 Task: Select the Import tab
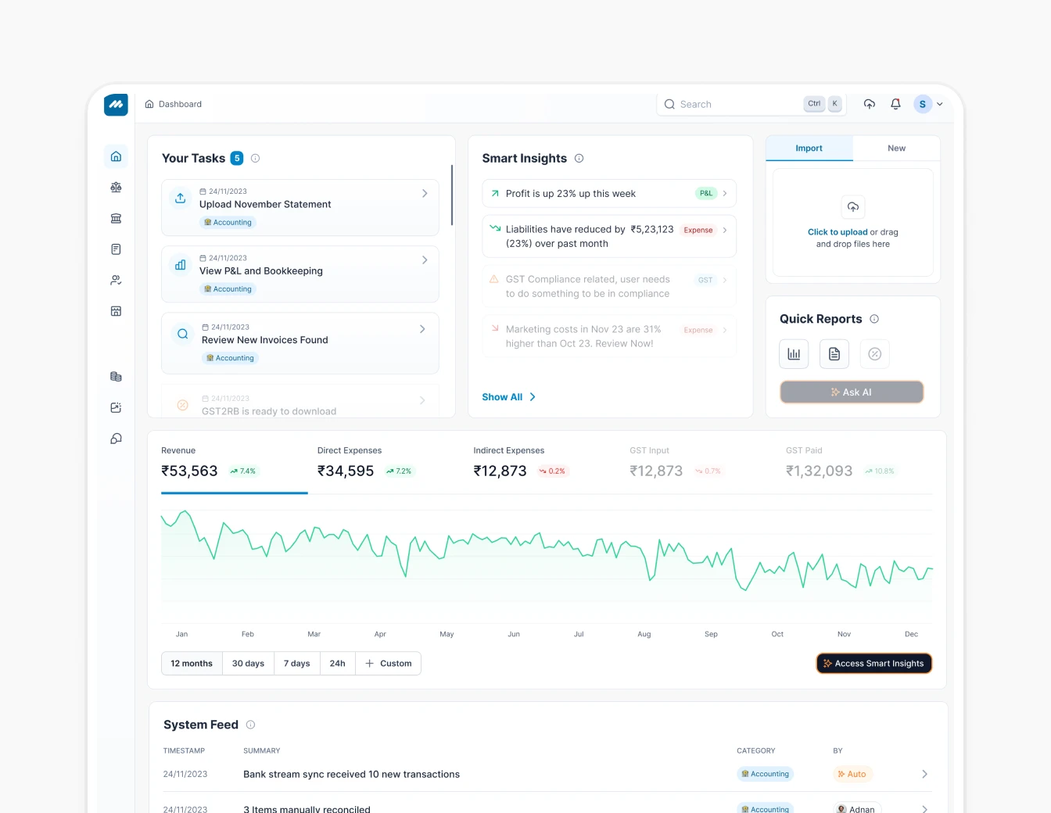809,148
